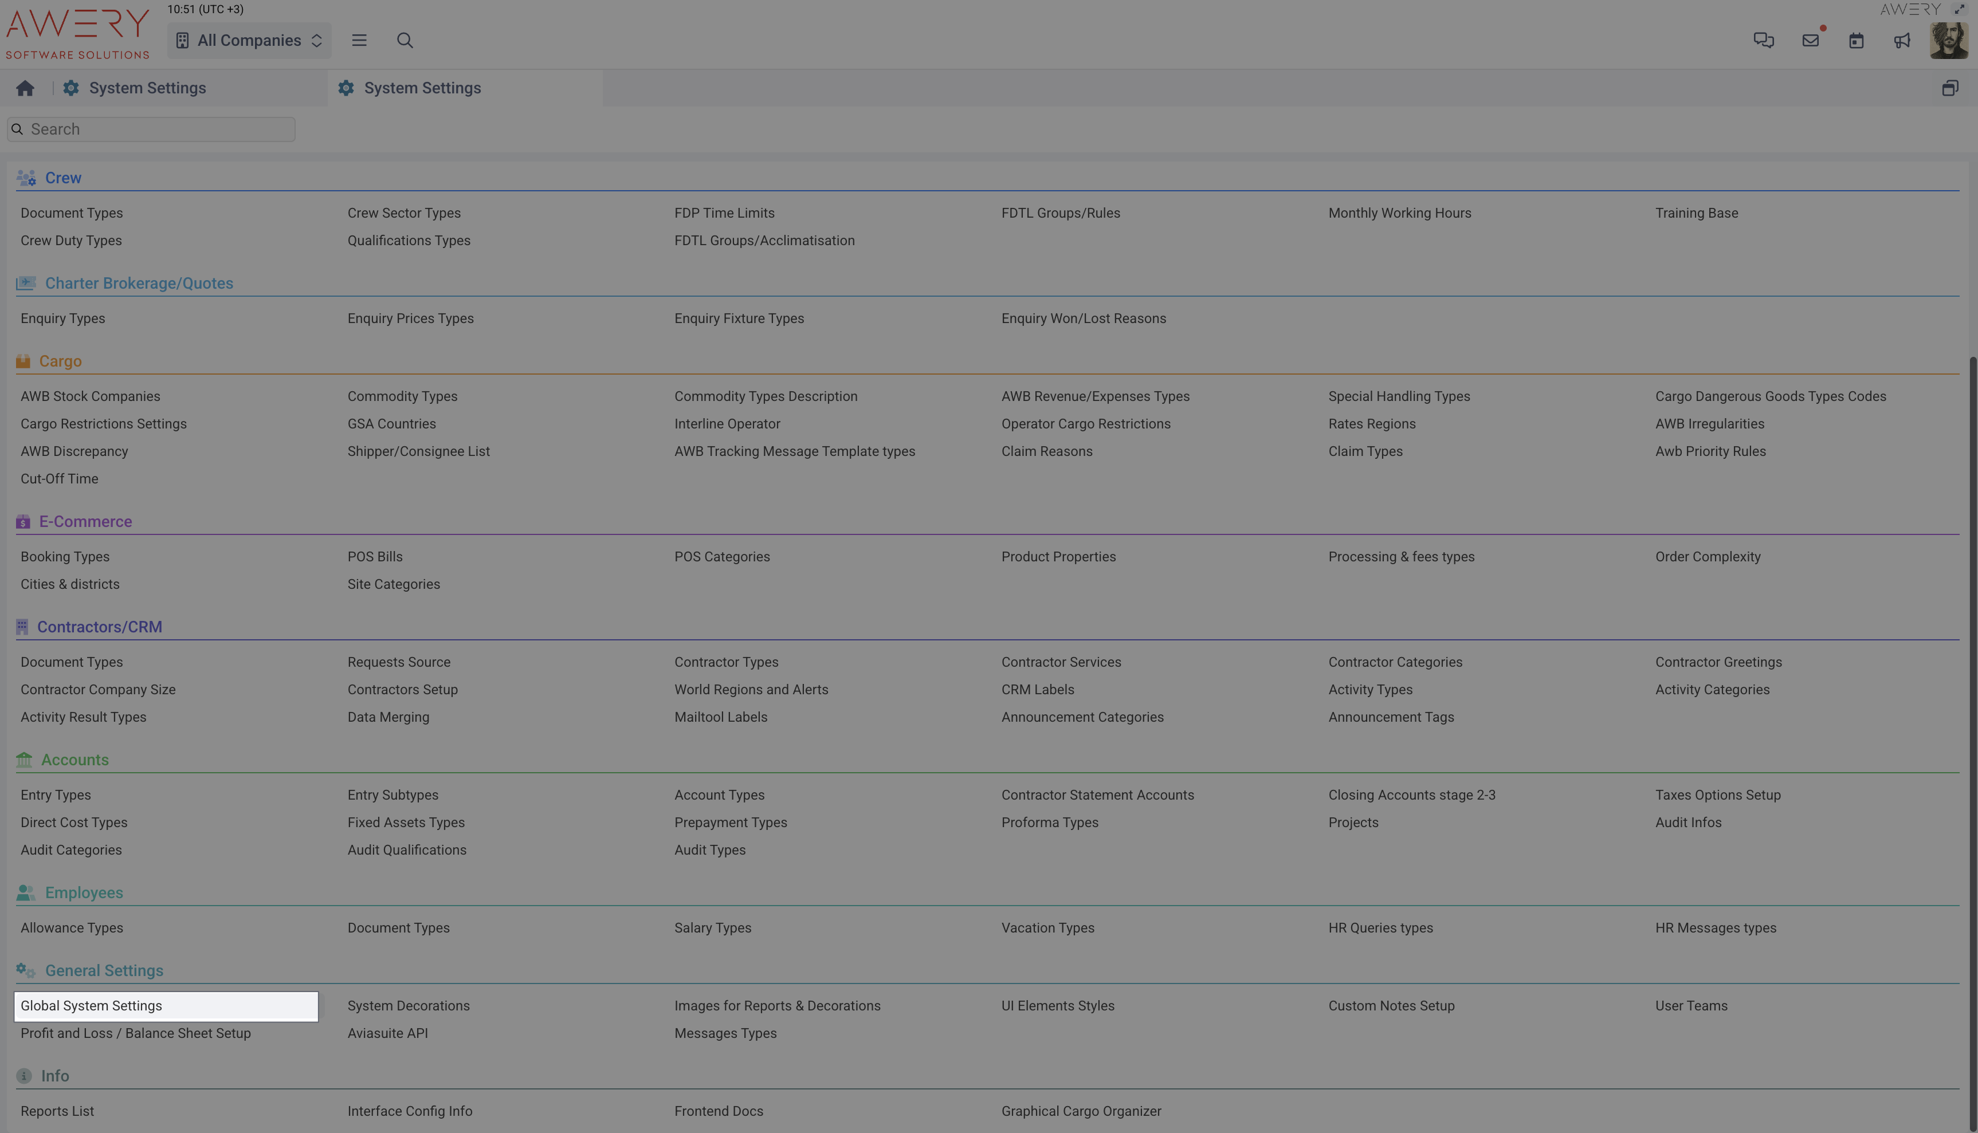Go to the home icon
This screenshot has height=1133, width=1978.
coord(25,89)
